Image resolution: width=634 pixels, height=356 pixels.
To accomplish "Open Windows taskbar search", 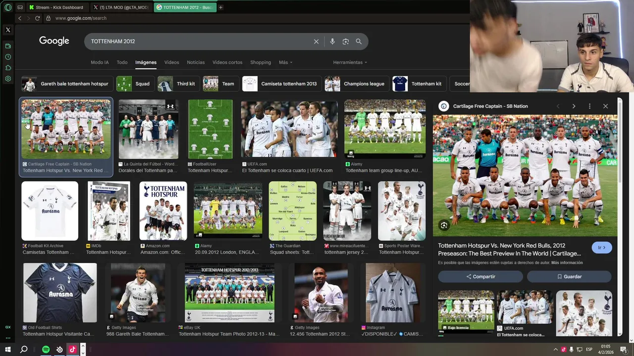I will tap(23, 350).
